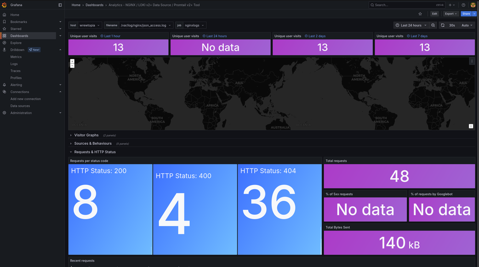Zoom in on the world map
This screenshot has width=479, height=267.
(72, 61)
